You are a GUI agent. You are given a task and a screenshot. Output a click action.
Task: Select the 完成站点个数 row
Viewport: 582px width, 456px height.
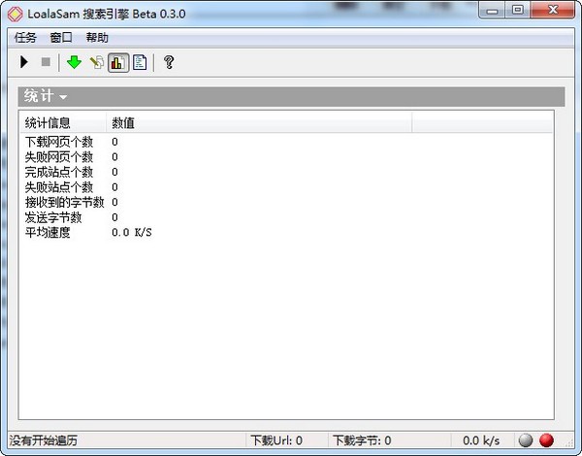pyautogui.click(x=286, y=172)
